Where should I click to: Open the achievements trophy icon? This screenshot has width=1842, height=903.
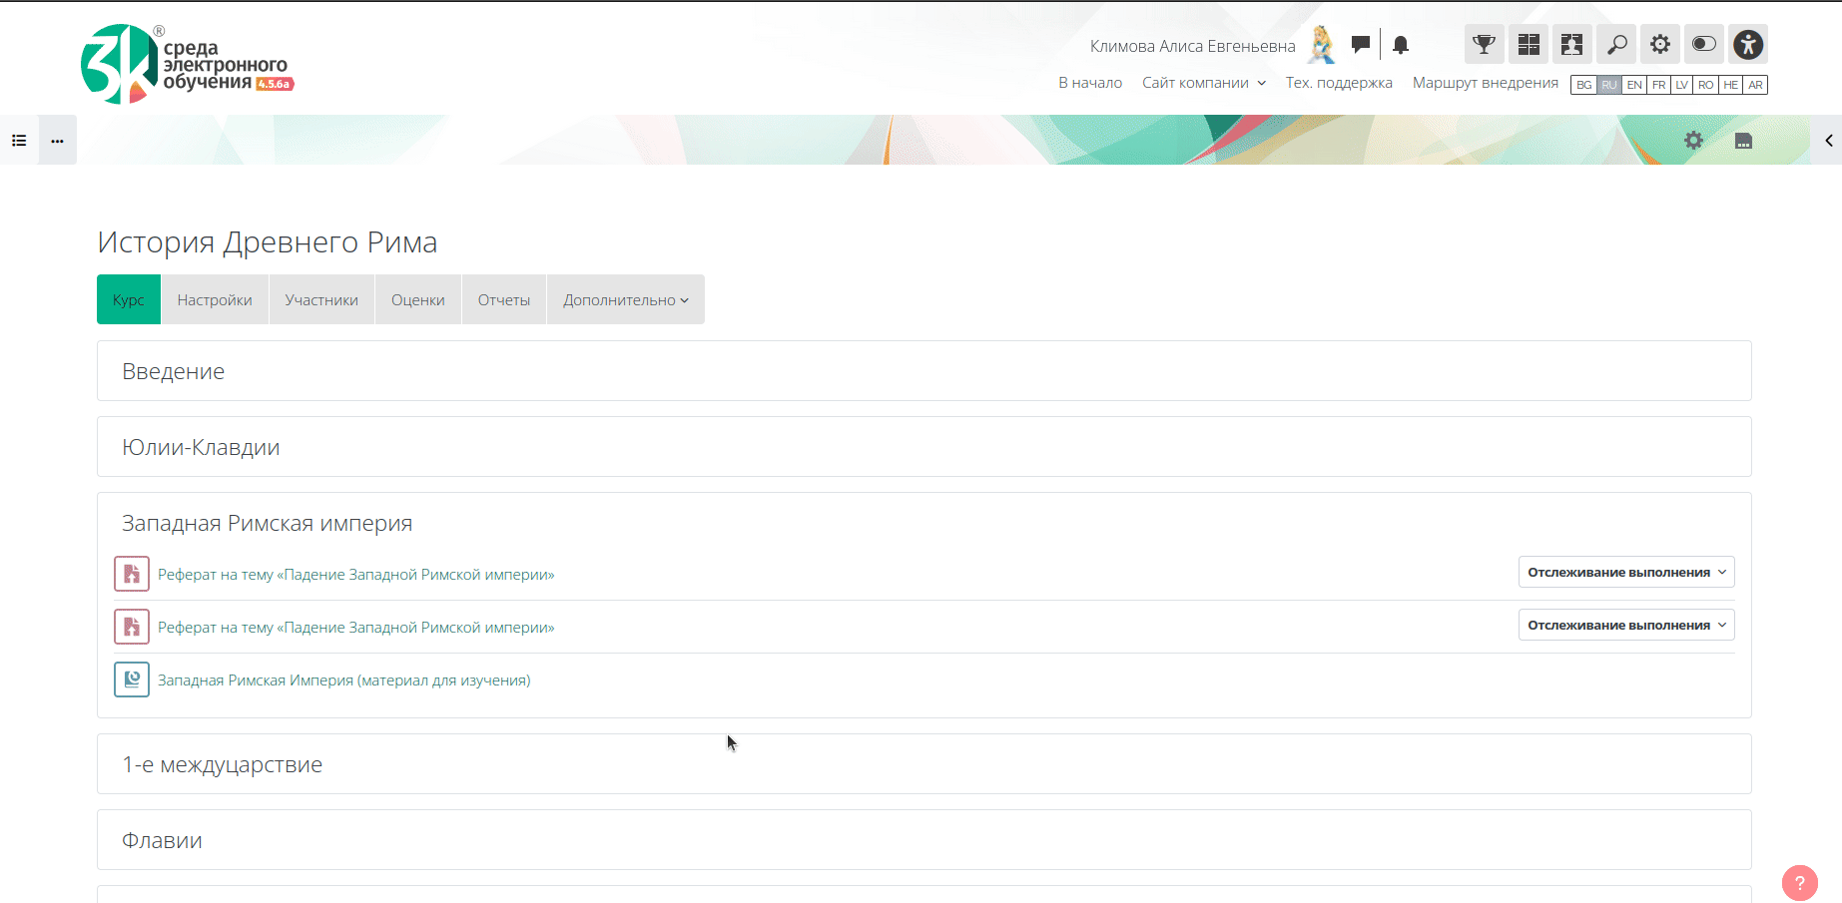[x=1484, y=44]
